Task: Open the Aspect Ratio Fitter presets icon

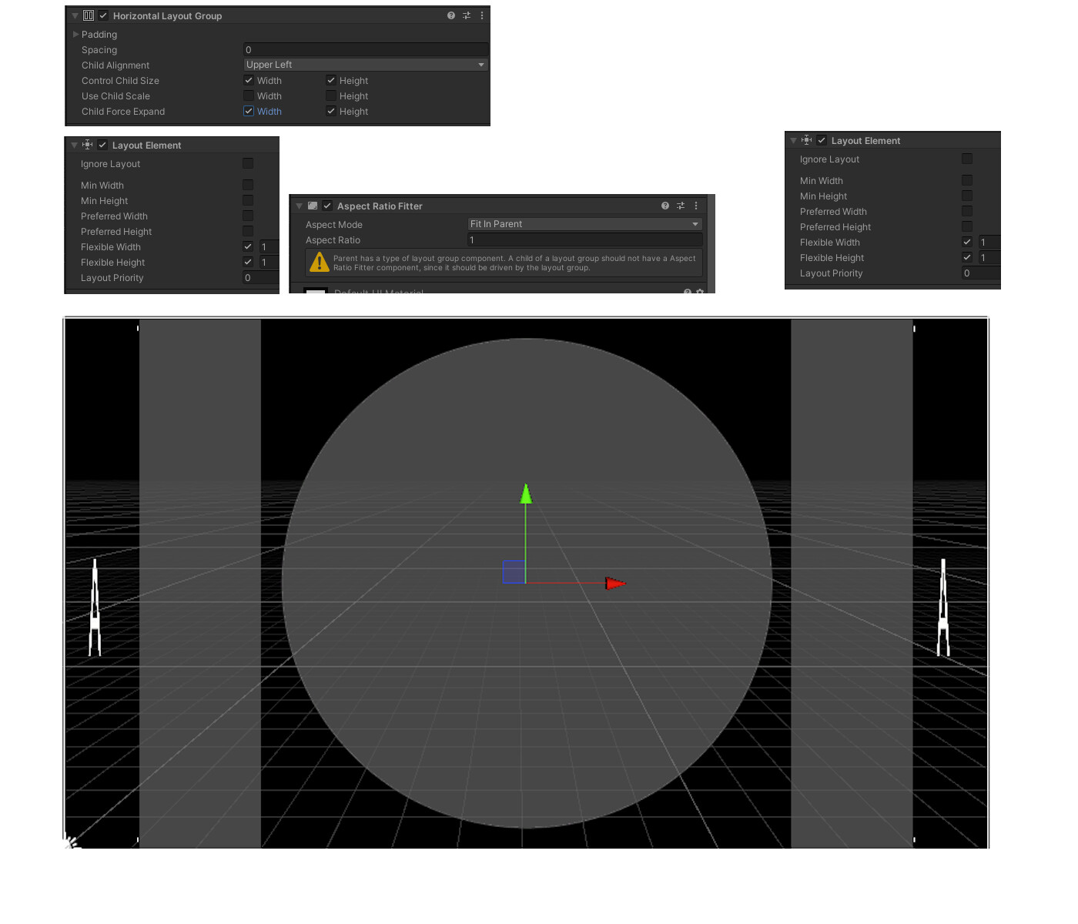Action: 680,206
